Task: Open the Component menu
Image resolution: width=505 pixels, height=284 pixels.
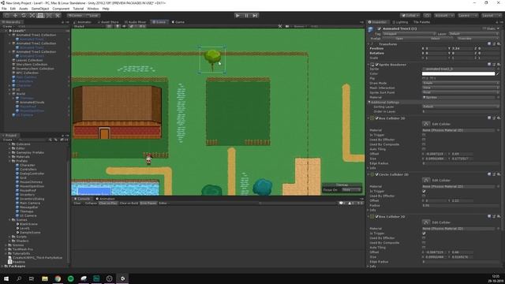Action: (x=61, y=9)
